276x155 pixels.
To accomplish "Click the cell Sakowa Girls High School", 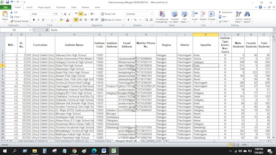I will pyautogui.click(x=74, y=55).
